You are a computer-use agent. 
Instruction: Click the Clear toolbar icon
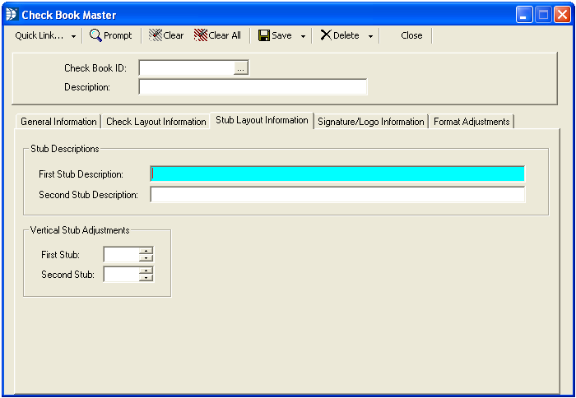(x=156, y=35)
